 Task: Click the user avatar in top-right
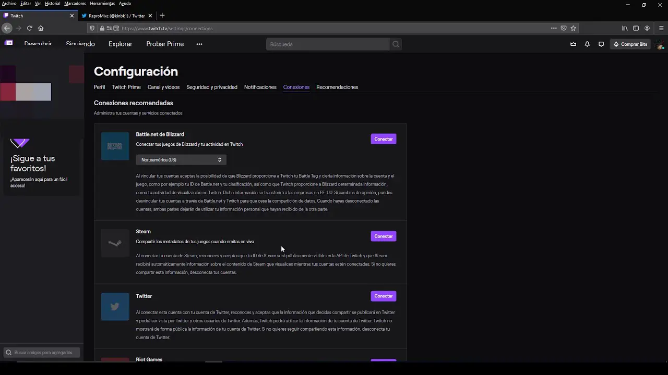[660, 45]
